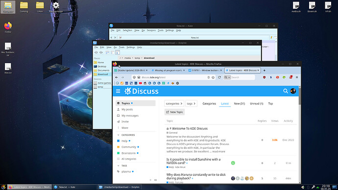Image resolution: width=338 pixels, height=190 pixels.
Task: Select the New (31) topics tab
Action: point(239,104)
